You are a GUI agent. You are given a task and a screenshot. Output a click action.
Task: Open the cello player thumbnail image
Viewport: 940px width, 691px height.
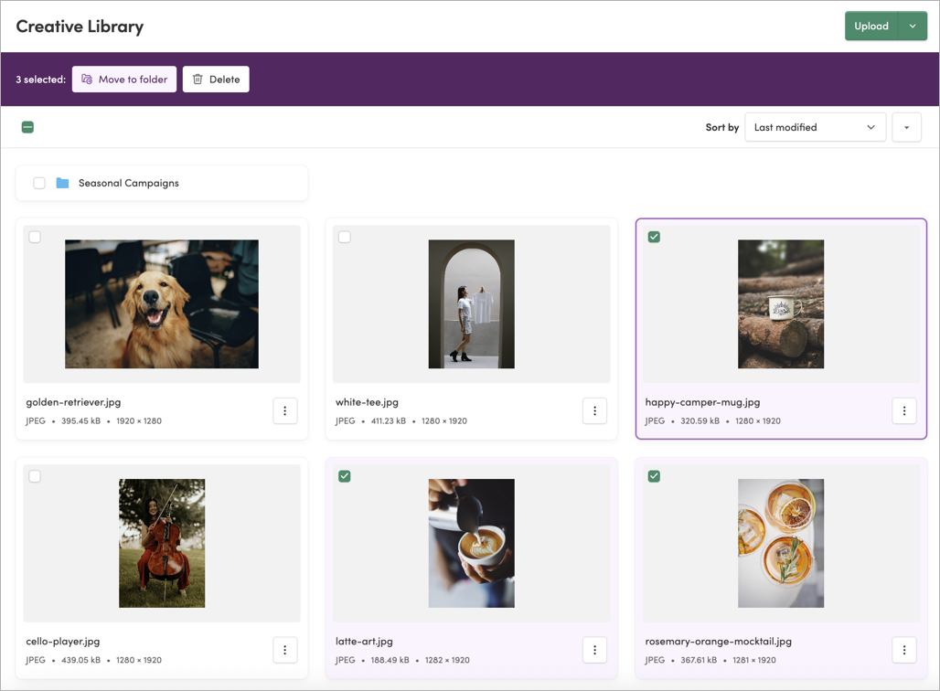point(162,543)
